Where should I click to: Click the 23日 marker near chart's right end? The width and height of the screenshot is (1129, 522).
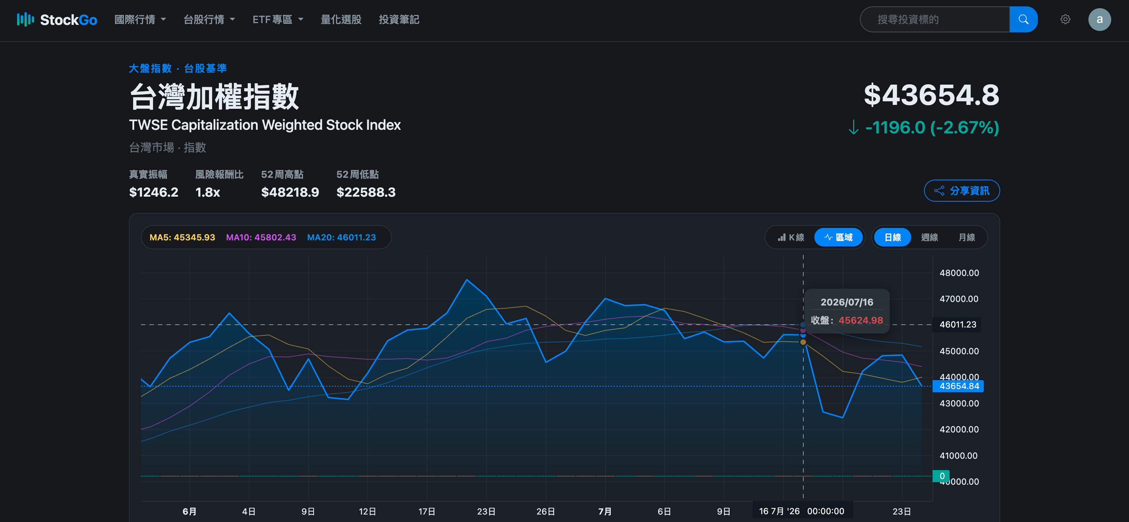(x=902, y=511)
